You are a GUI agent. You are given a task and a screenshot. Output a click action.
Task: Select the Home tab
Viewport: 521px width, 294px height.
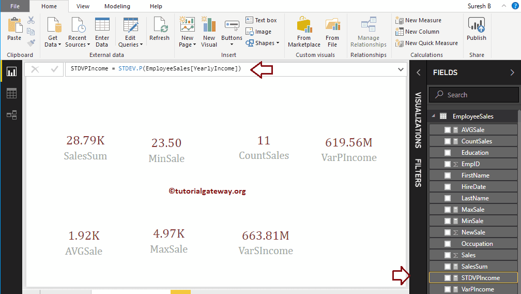(49, 6)
